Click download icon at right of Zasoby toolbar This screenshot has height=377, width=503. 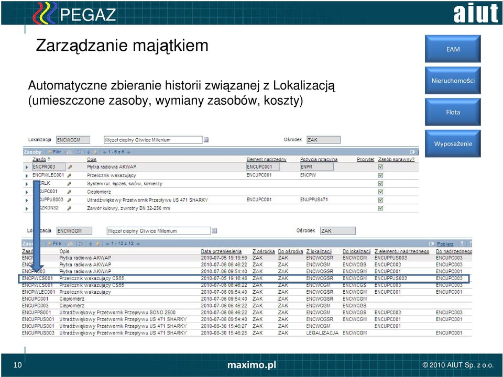click(x=412, y=152)
